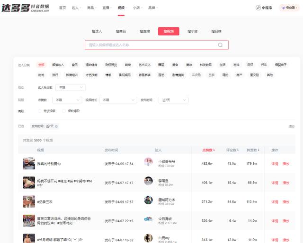Open 发布时间 近7天 dropdown

174,100
